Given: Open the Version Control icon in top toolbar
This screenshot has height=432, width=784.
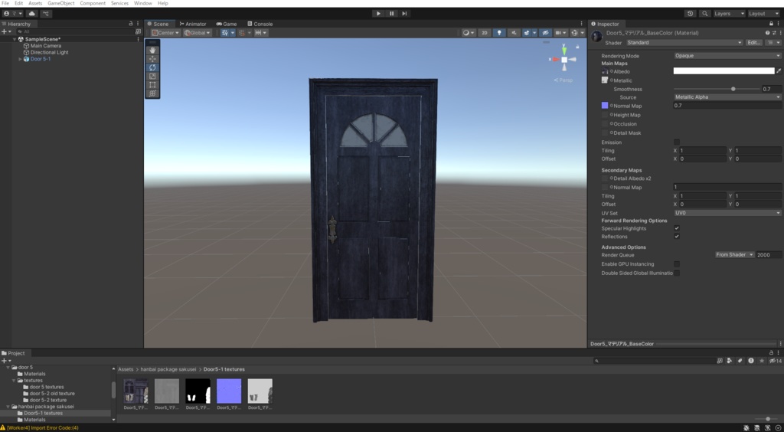Looking at the screenshot, I should 47,14.
